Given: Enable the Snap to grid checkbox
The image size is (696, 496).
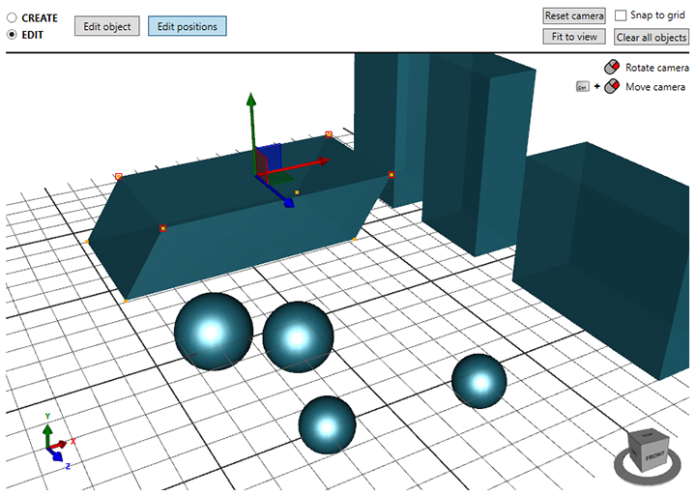Looking at the screenshot, I should [x=621, y=15].
